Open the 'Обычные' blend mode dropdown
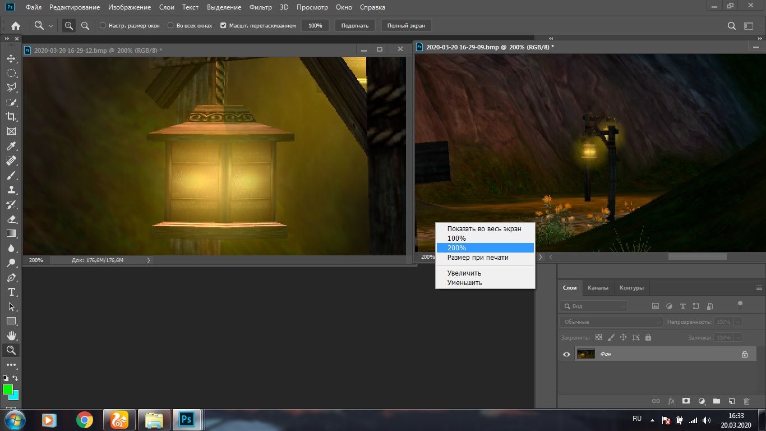766x431 pixels. click(x=611, y=322)
